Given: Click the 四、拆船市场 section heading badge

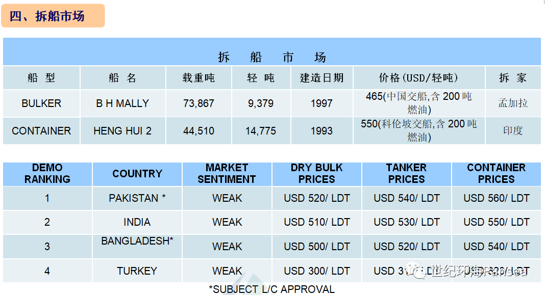Looking at the screenshot, I should 53,16.
